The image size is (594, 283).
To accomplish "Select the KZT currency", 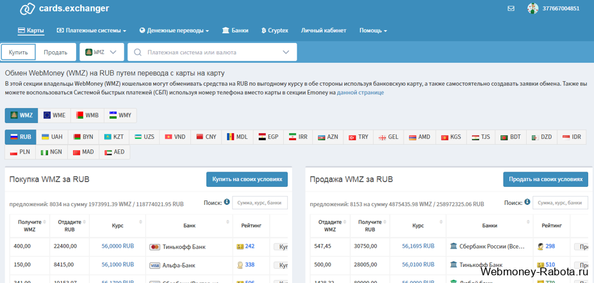I will [x=113, y=137].
